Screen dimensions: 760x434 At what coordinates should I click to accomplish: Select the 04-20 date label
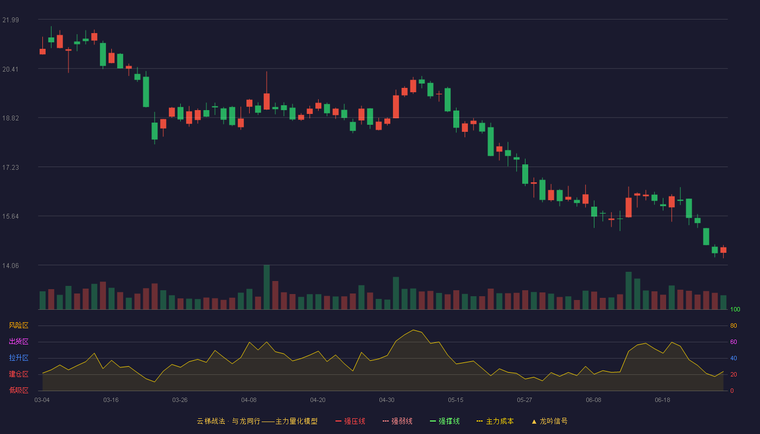click(318, 400)
